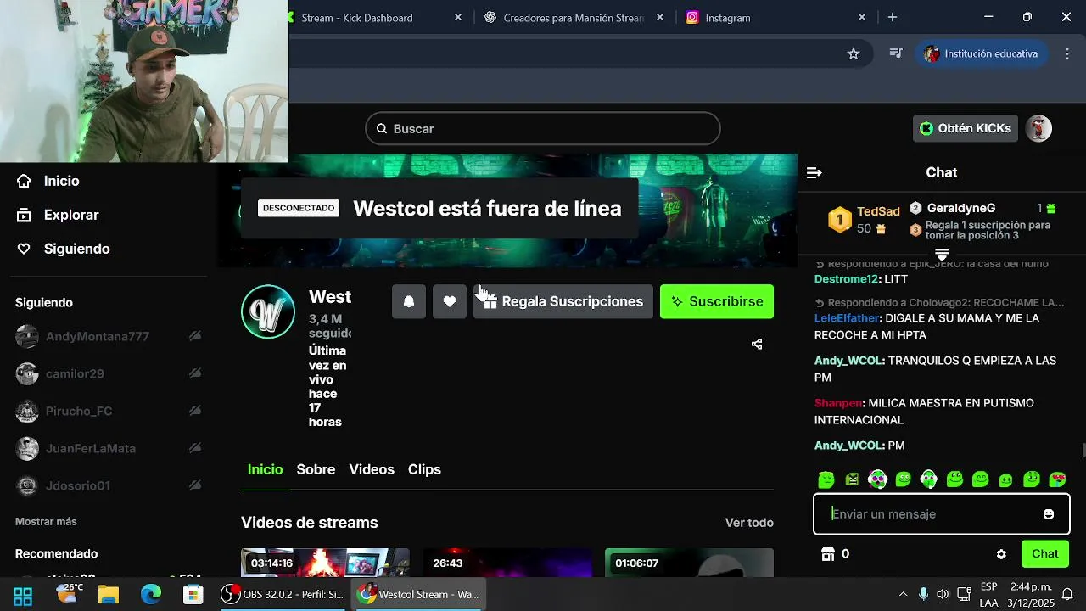Screen dimensions: 1086x611
Task: Open Explorar in the sidebar
Action: pos(58,215)
